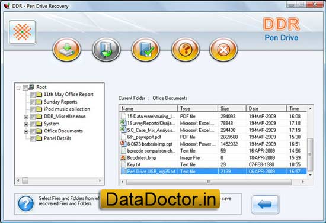Screen dimensions: 326x223
Task: Click the file list vertical scrollbar down arrow
Action: pos(310,175)
